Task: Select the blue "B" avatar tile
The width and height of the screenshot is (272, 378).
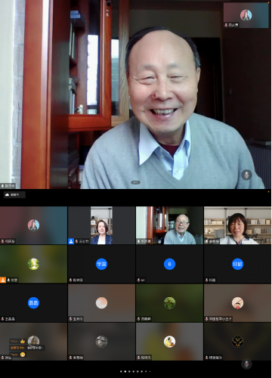Action: pyautogui.click(x=169, y=264)
